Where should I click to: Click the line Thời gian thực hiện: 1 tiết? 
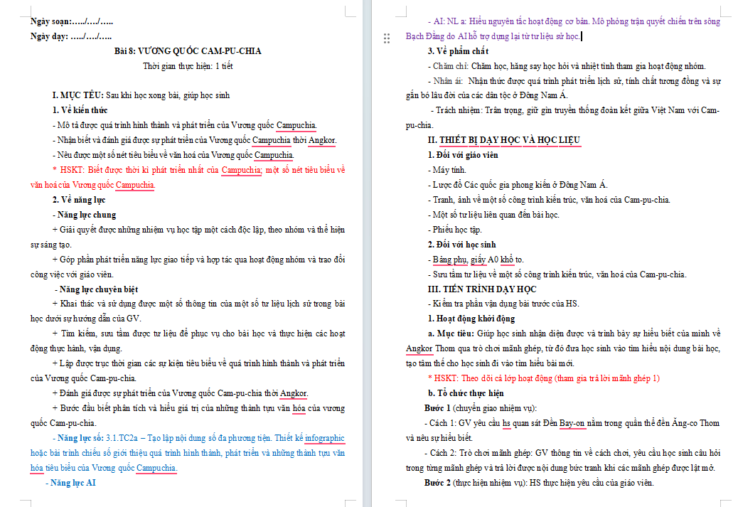(188, 66)
